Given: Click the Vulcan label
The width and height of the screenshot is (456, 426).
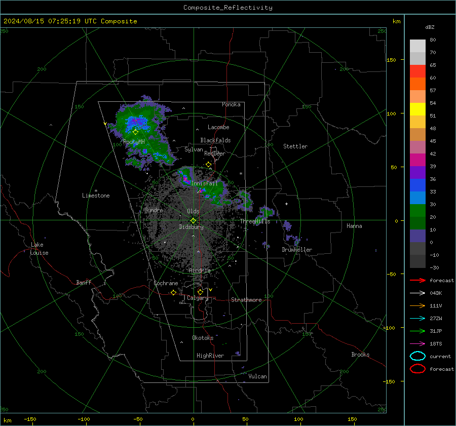Looking at the screenshot, I should click(x=257, y=376).
